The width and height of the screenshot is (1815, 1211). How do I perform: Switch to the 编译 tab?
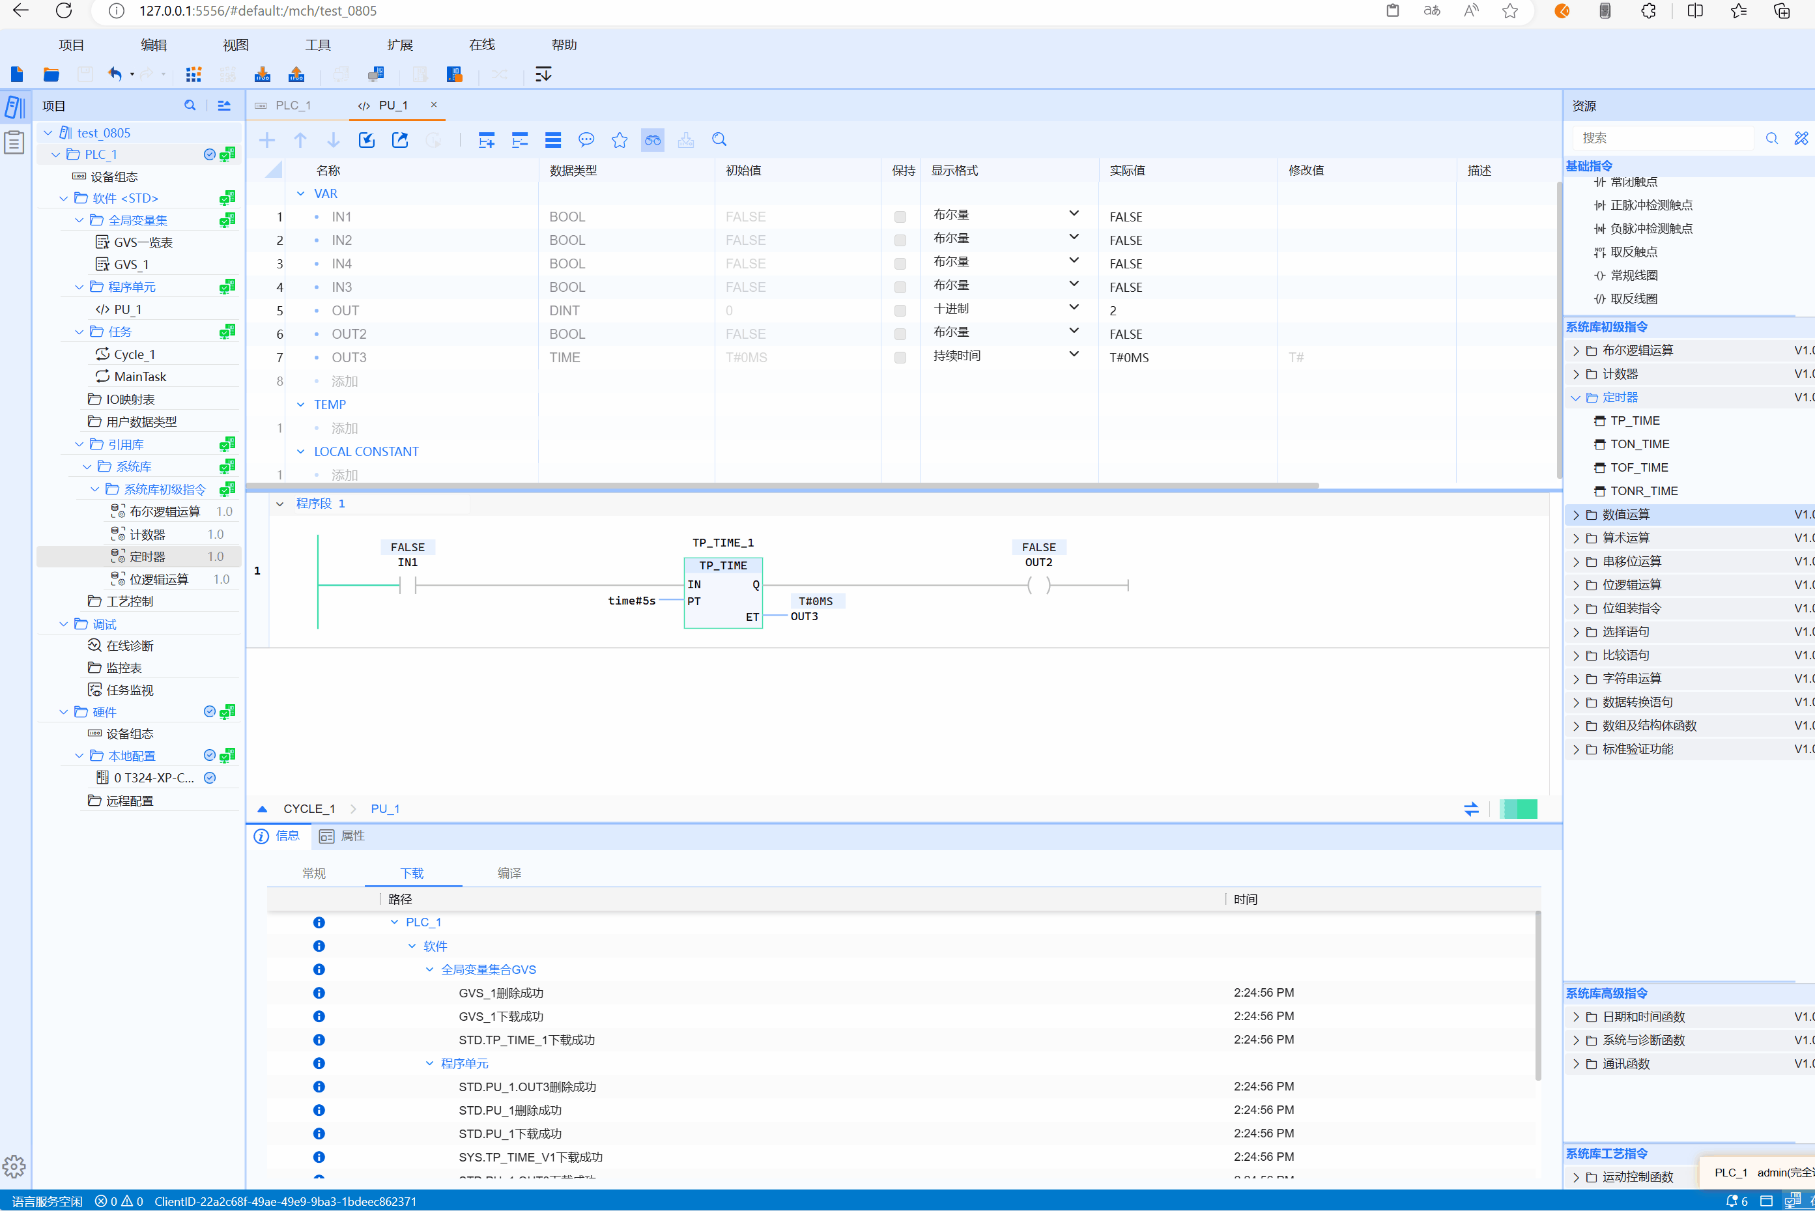point(509,873)
